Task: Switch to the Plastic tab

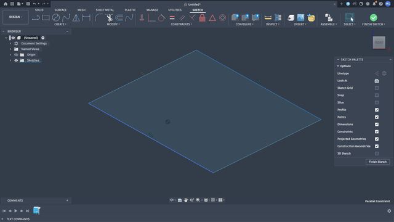Action: (x=130, y=10)
